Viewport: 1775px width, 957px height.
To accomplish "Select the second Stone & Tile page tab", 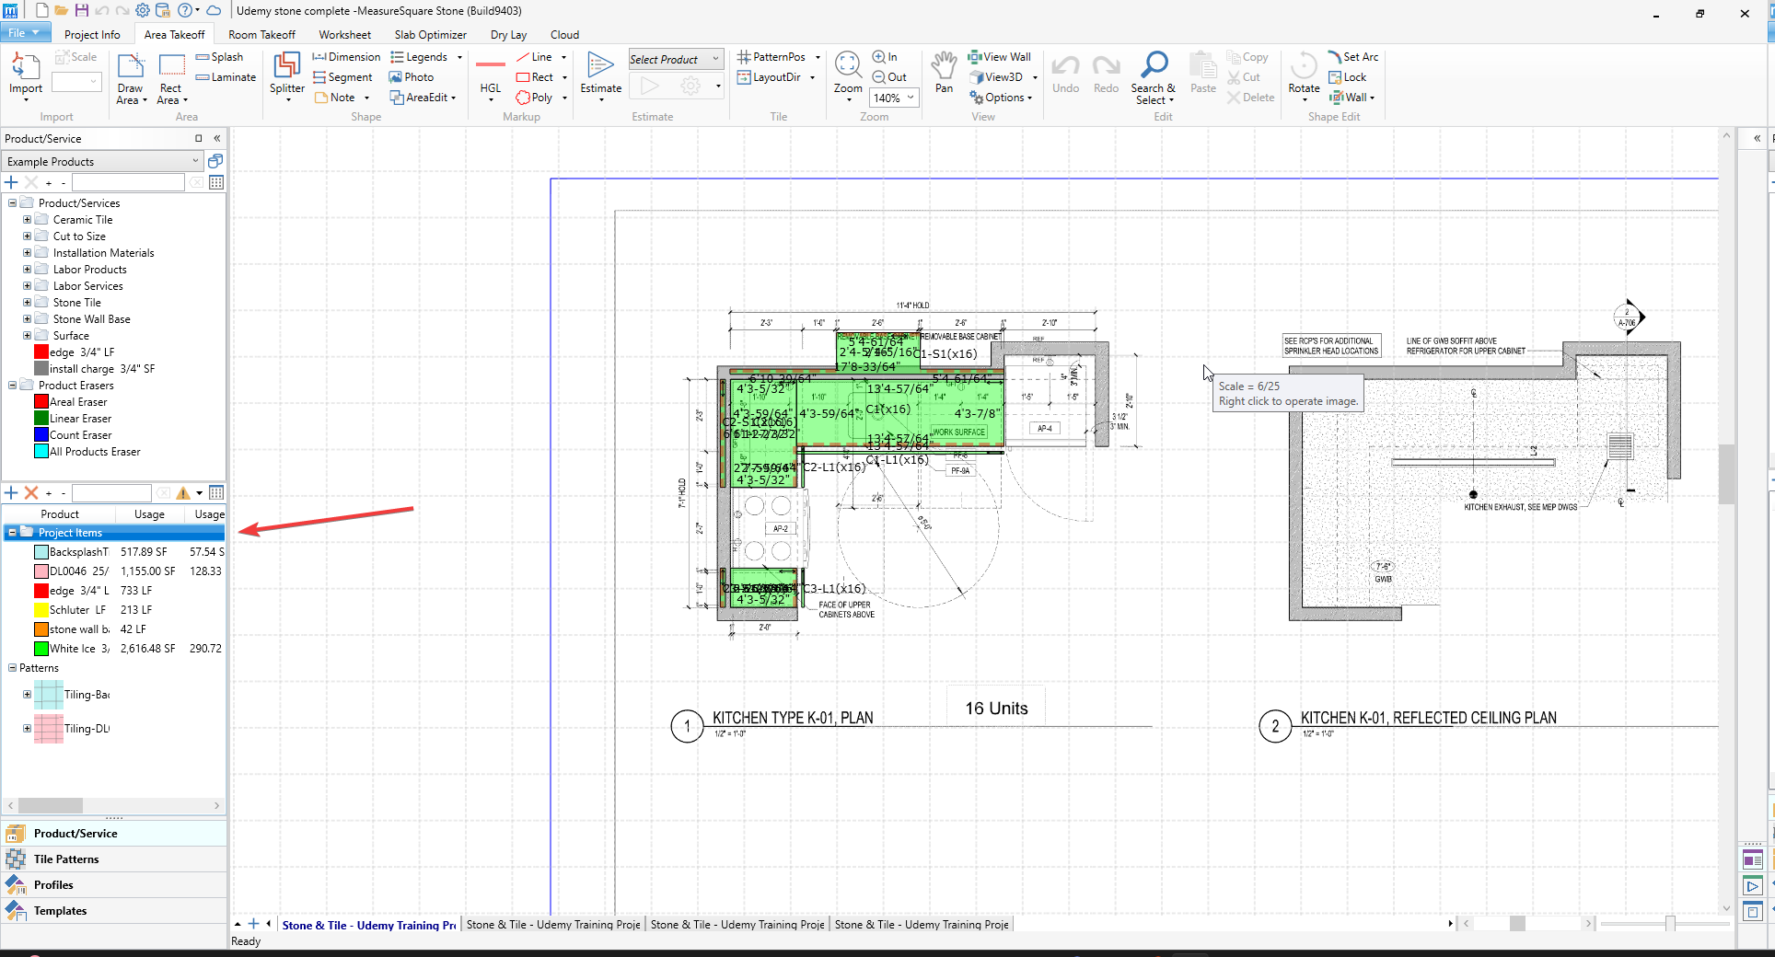I will (553, 925).
